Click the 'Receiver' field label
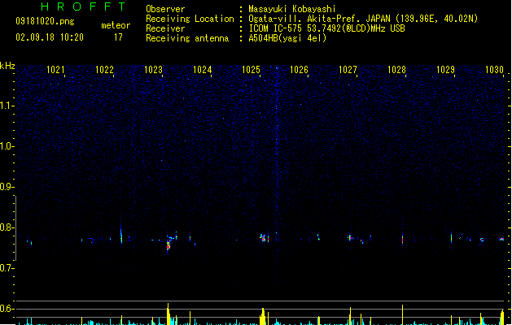Viewport: 512px width, 325px height. pos(165,28)
